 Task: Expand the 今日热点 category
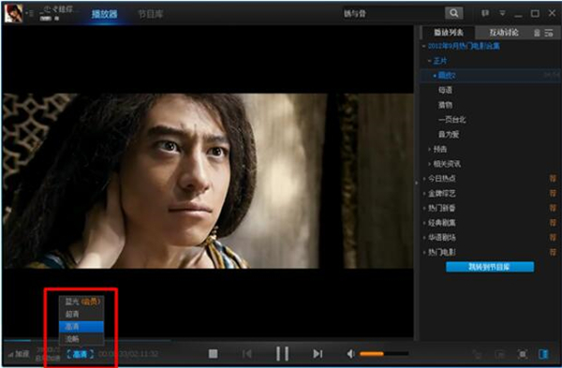click(x=441, y=179)
